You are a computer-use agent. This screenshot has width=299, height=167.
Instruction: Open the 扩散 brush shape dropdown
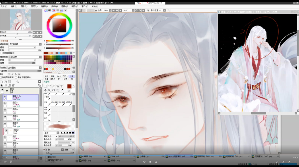pyautogui.click(x=62, y=150)
